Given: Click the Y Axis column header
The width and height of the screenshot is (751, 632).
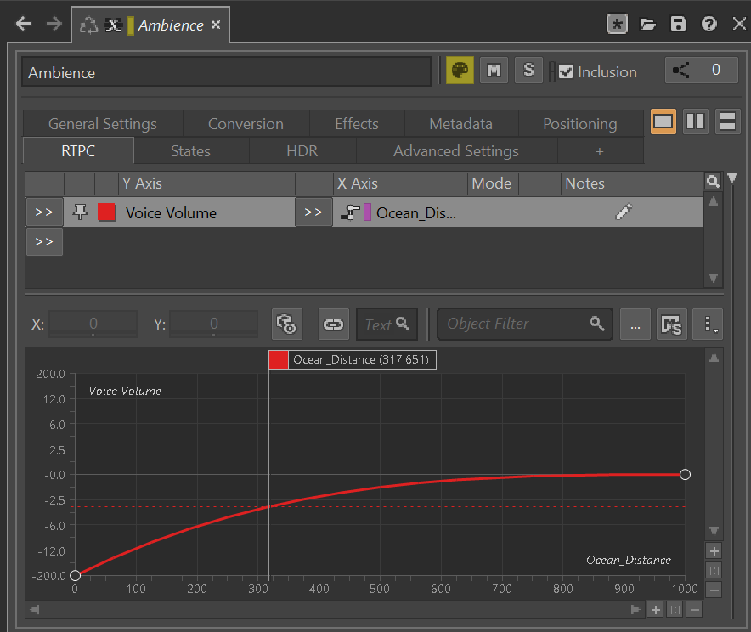Looking at the screenshot, I should [206, 183].
